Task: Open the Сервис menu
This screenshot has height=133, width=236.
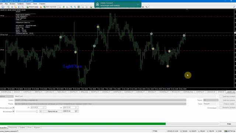Action: coord(28,4)
